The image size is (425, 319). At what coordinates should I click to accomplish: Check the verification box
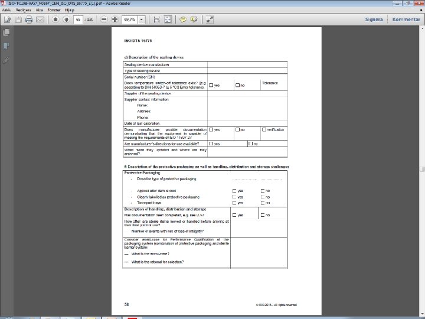pos(264,129)
